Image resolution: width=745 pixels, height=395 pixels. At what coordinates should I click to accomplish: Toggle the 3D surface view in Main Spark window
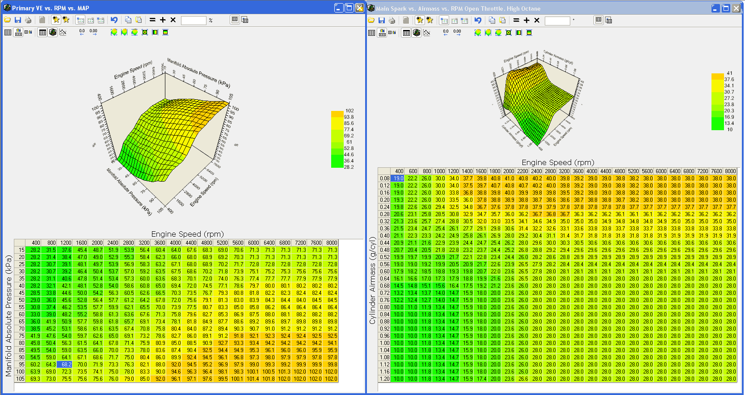pyautogui.click(x=417, y=33)
